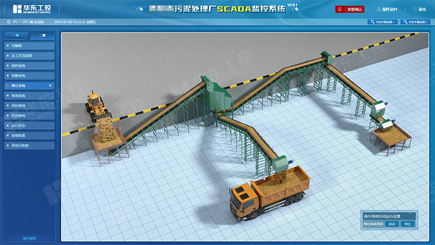
Task: Click the weather sun icon in the status bar
Action: (x=9, y=22)
